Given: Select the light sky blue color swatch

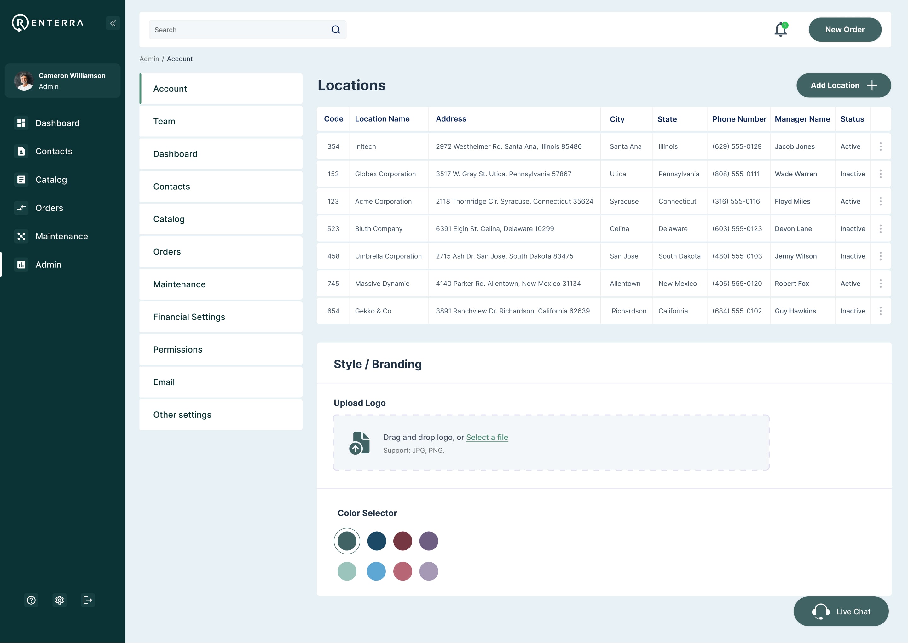Looking at the screenshot, I should pos(377,571).
